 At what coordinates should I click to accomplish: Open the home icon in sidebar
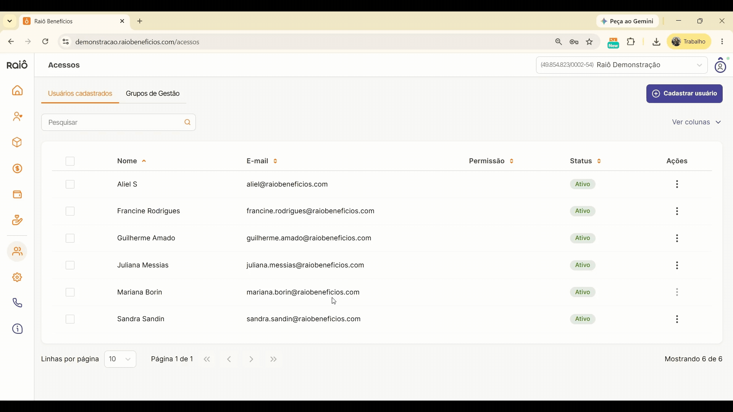click(x=18, y=91)
